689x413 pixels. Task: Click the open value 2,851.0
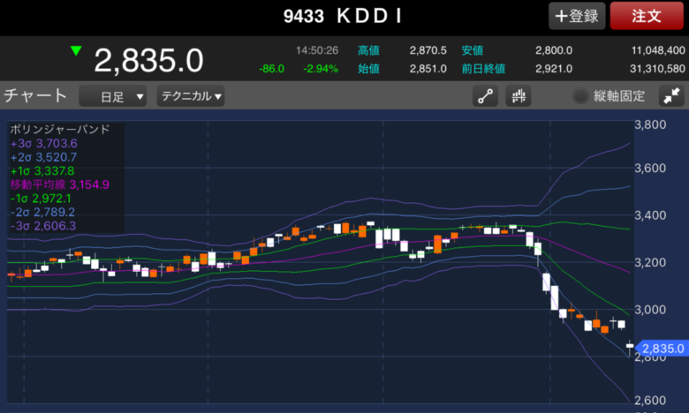[x=428, y=69]
